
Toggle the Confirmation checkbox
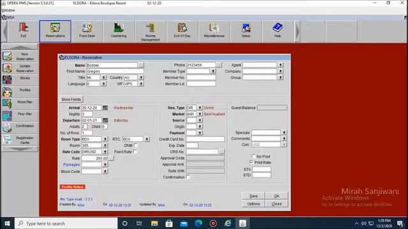click(x=188, y=177)
